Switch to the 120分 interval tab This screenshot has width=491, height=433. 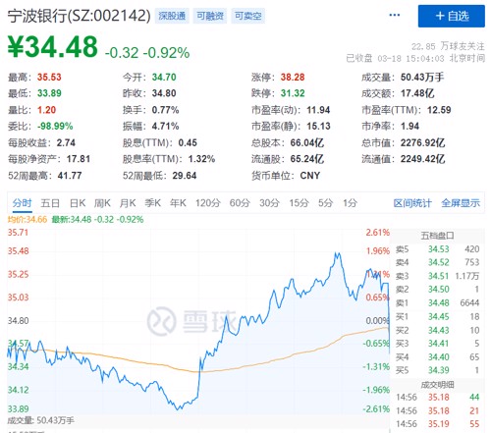[x=208, y=203]
